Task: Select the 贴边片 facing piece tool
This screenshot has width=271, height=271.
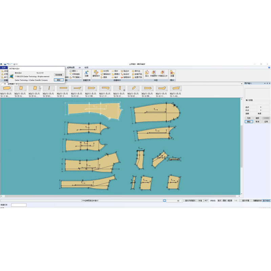Action: click(125, 71)
